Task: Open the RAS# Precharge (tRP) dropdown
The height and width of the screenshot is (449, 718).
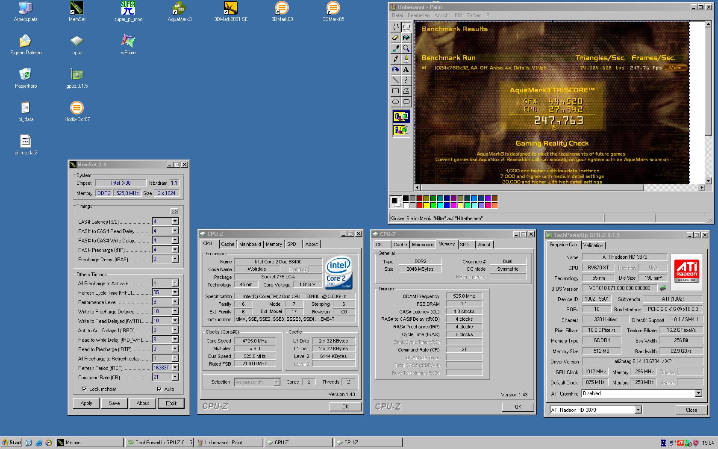Action: [175, 250]
